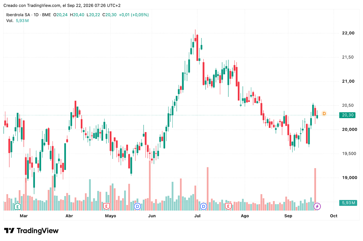The image size is (363, 241).
Task: Click the purple lightning bolt event icon
Action: point(317,207)
